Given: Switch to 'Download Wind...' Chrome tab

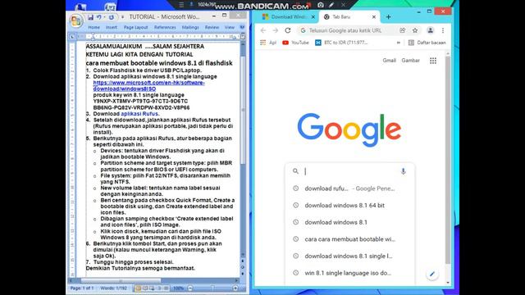Looking at the screenshot, I should (287, 16).
